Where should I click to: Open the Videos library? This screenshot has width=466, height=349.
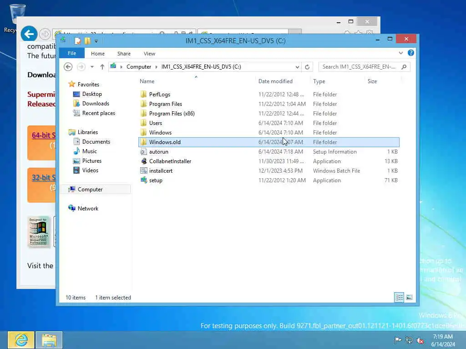[90, 170]
